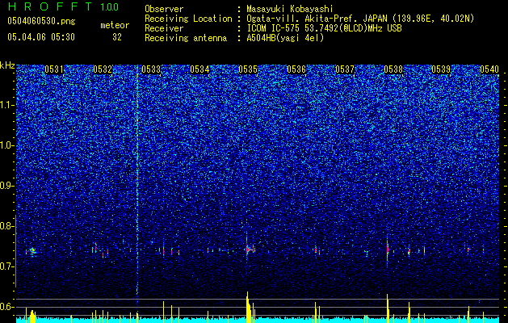Click the 0531 time marker
This screenshot has height=323, width=508.
click(54, 69)
